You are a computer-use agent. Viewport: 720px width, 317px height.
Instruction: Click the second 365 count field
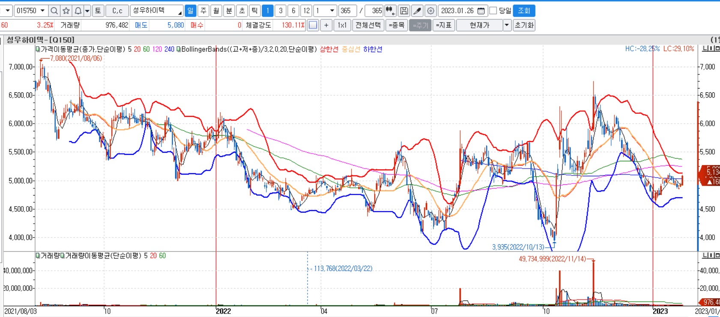point(374,11)
